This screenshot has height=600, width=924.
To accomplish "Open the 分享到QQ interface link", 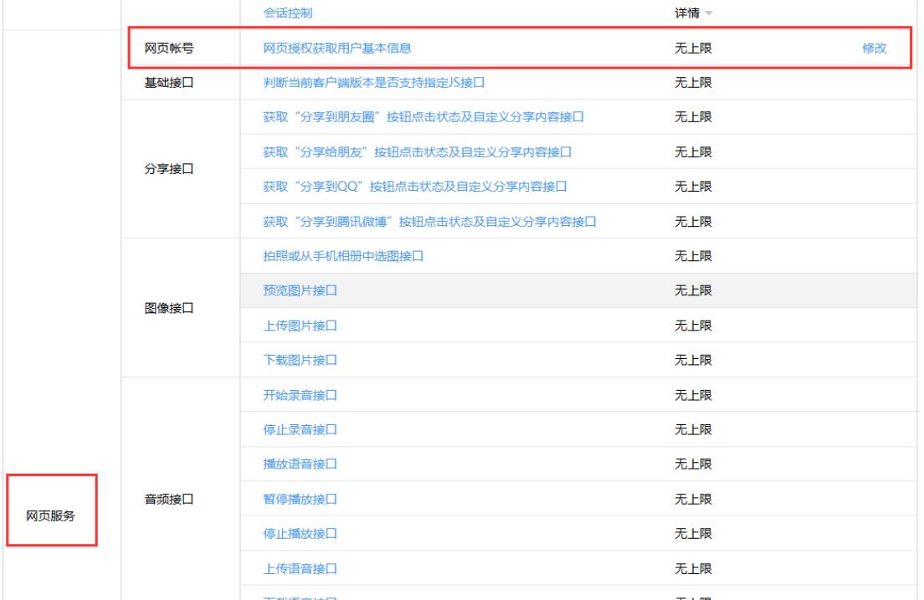I will pos(415,187).
